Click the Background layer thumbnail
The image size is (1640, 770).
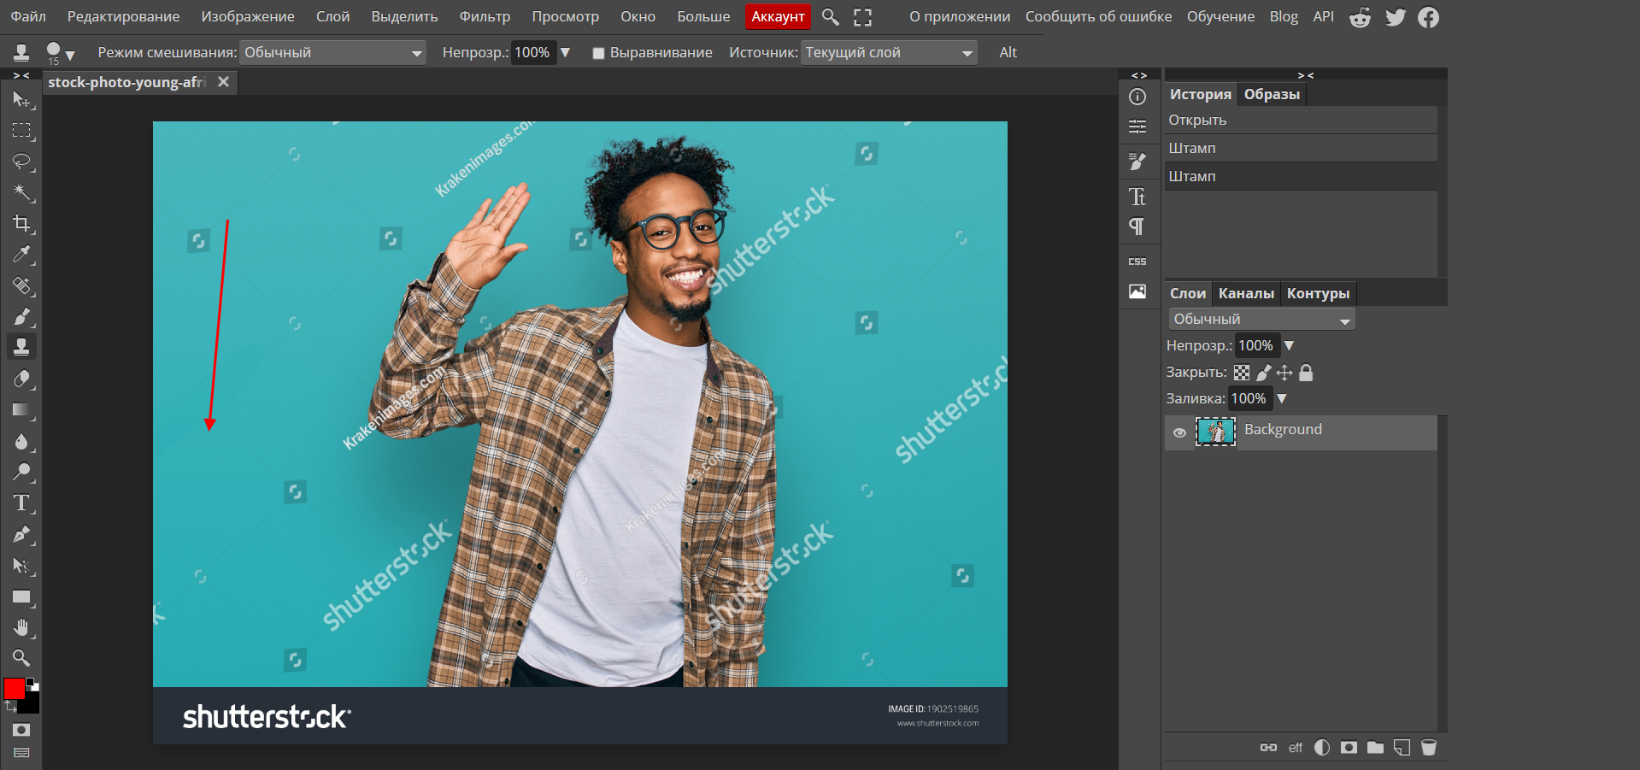(x=1215, y=432)
